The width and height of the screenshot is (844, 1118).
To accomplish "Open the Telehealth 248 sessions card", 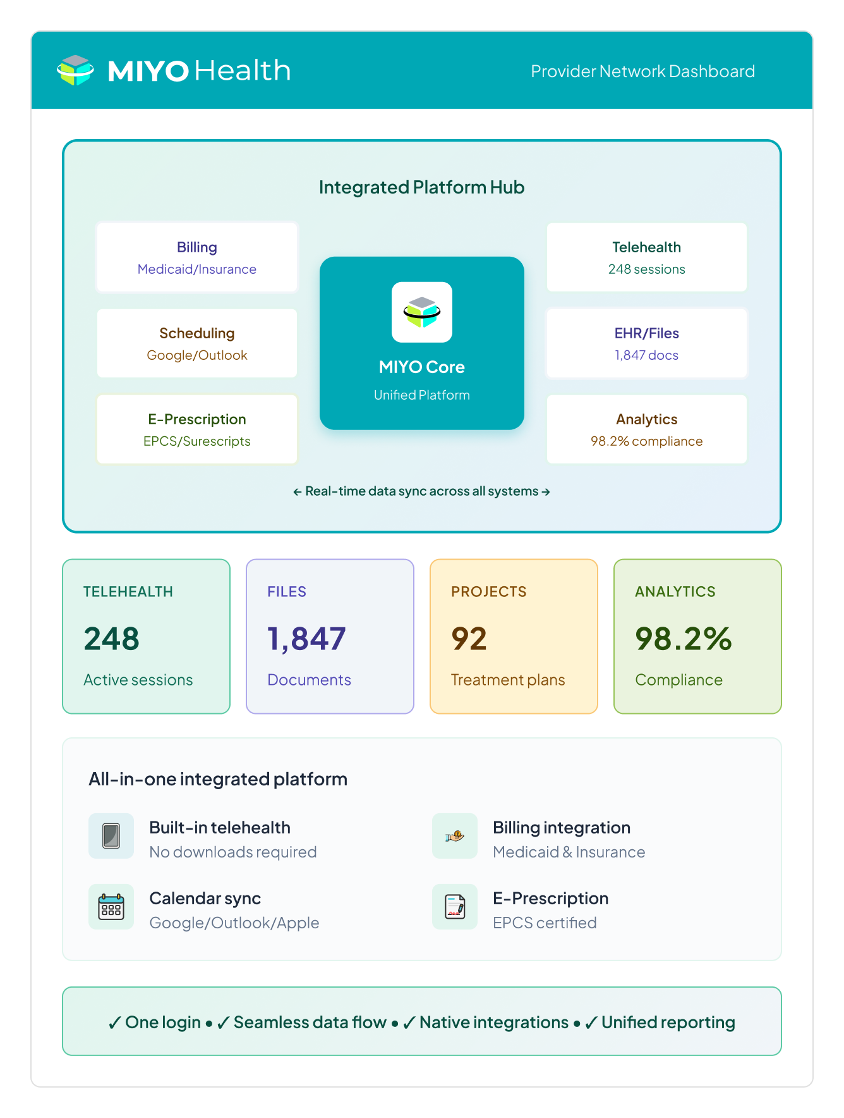I will point(646,257).
